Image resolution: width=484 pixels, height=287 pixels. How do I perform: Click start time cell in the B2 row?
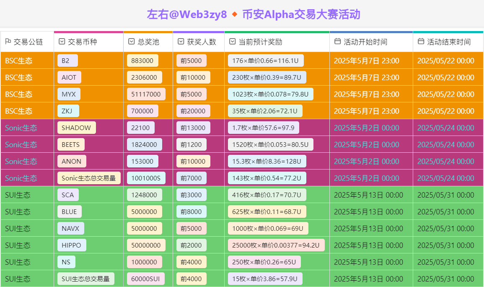pyautogui.click(x=371, y=60)
